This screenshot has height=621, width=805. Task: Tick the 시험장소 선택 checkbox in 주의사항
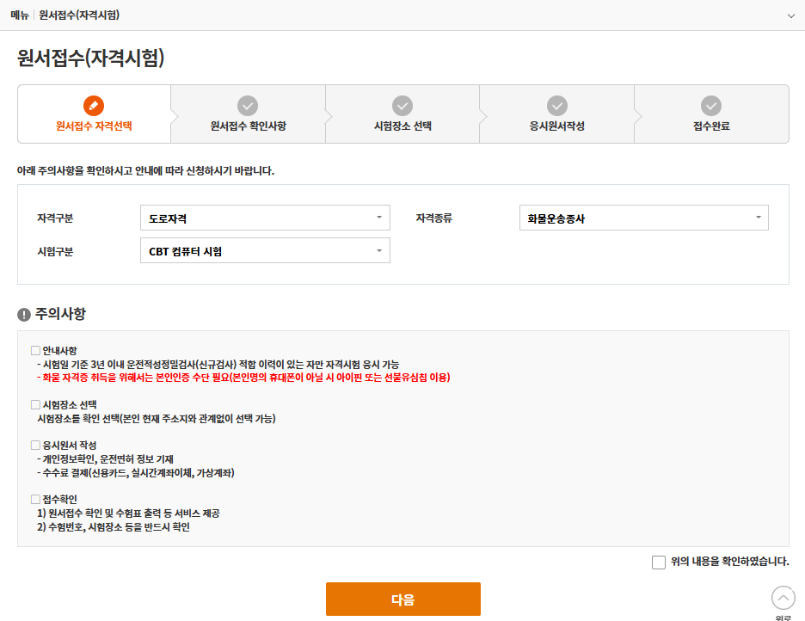coord(35,404)
